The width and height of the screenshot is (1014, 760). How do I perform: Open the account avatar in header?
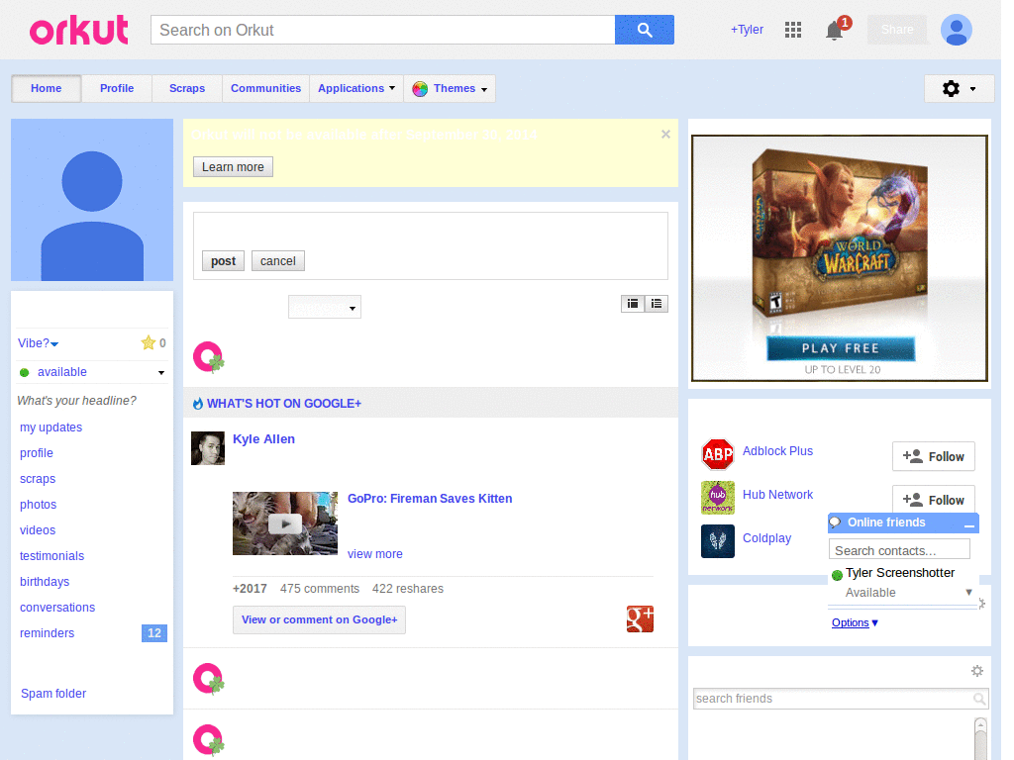tap(957, 30)
